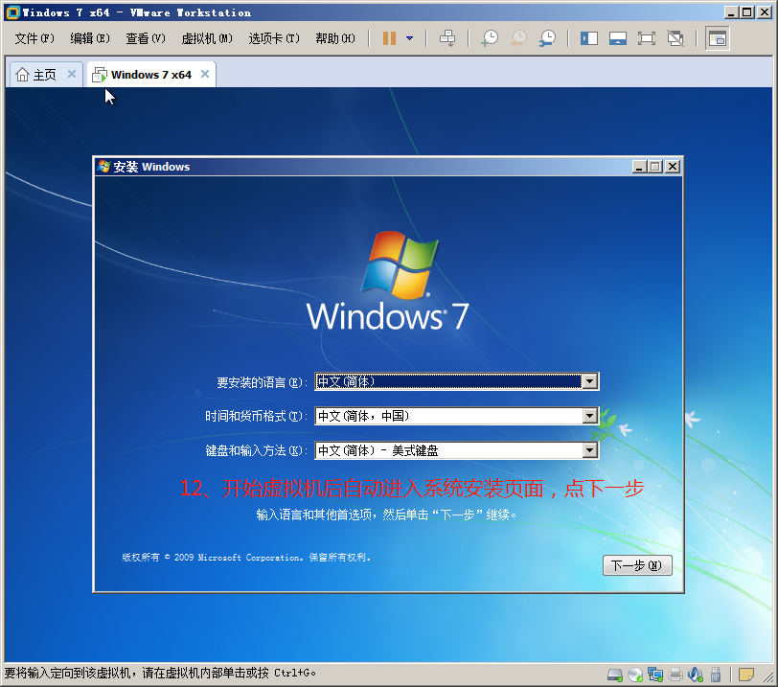Switch to Unity mode icon
778x687 pixels.
[675, 38]
